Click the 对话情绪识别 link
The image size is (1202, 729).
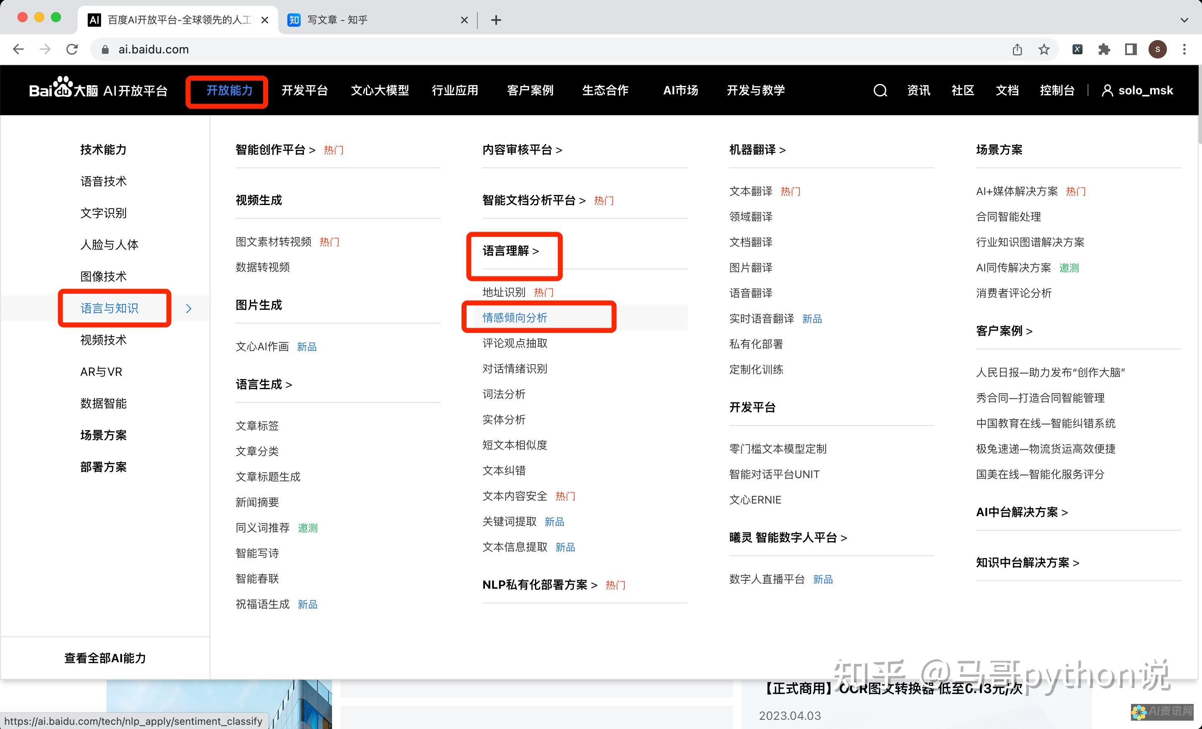point(515,369)
